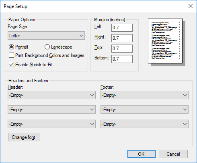Dismiss dialog with the Cancel button
This screenshot has width=197, height=163.
(174, 154)
